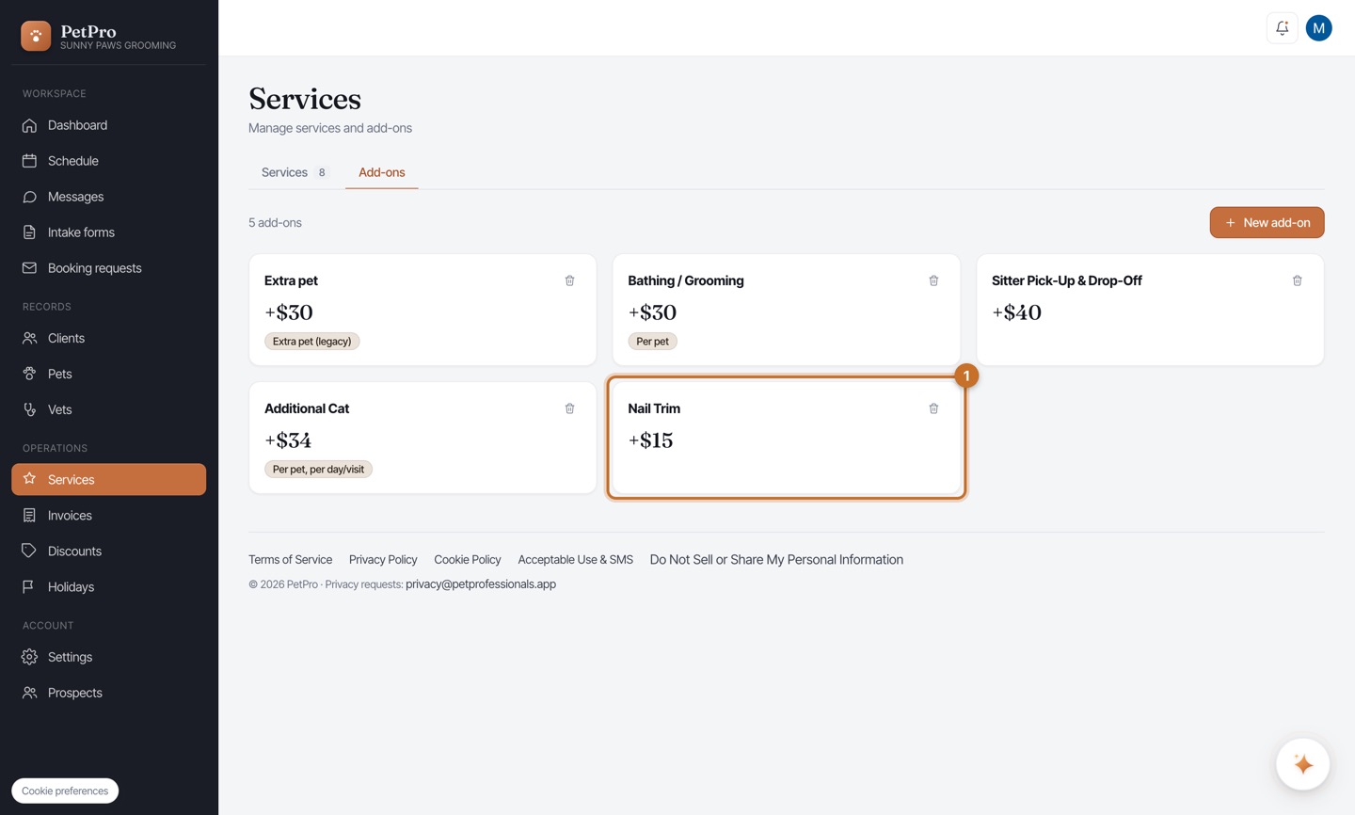Click the Discounts tag icon
Viewport: 1355px width, 815px height.
click(29, 551)
